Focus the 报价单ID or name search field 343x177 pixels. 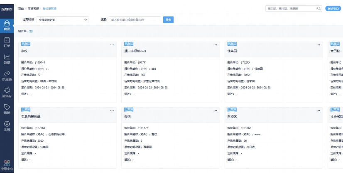click(x=135, y=20)
